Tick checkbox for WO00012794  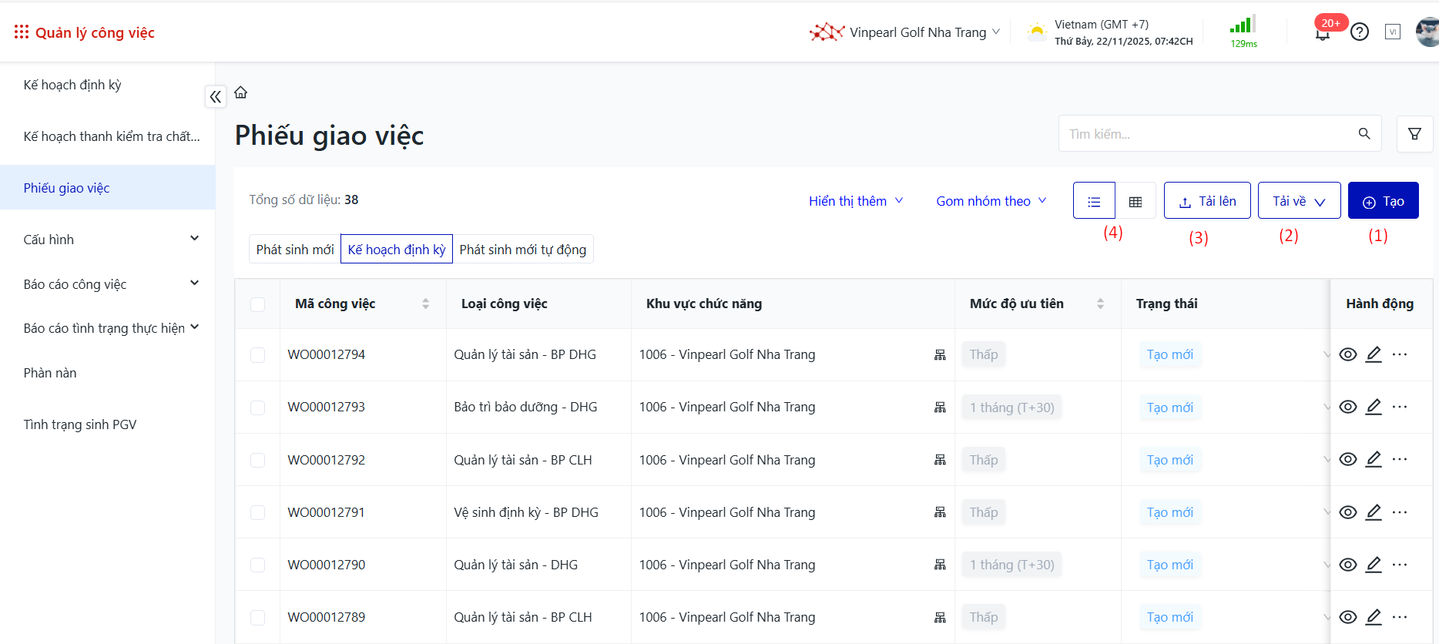coord(258,355)
